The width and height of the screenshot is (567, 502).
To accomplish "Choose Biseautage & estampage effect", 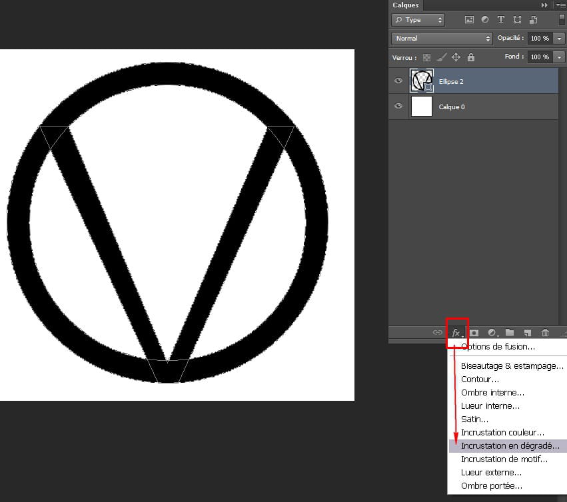I will pos(508,366).
